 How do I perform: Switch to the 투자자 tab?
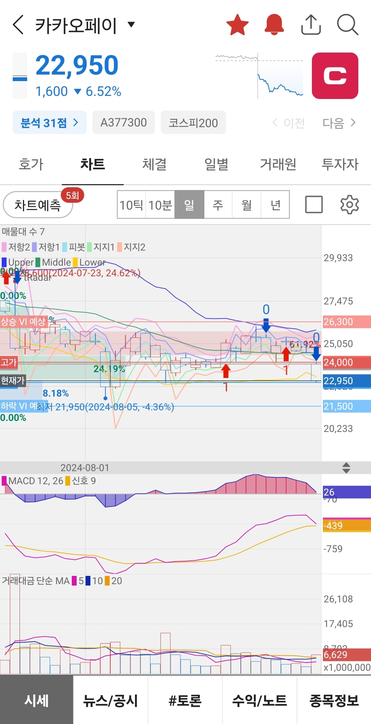[x=340, y=164]
